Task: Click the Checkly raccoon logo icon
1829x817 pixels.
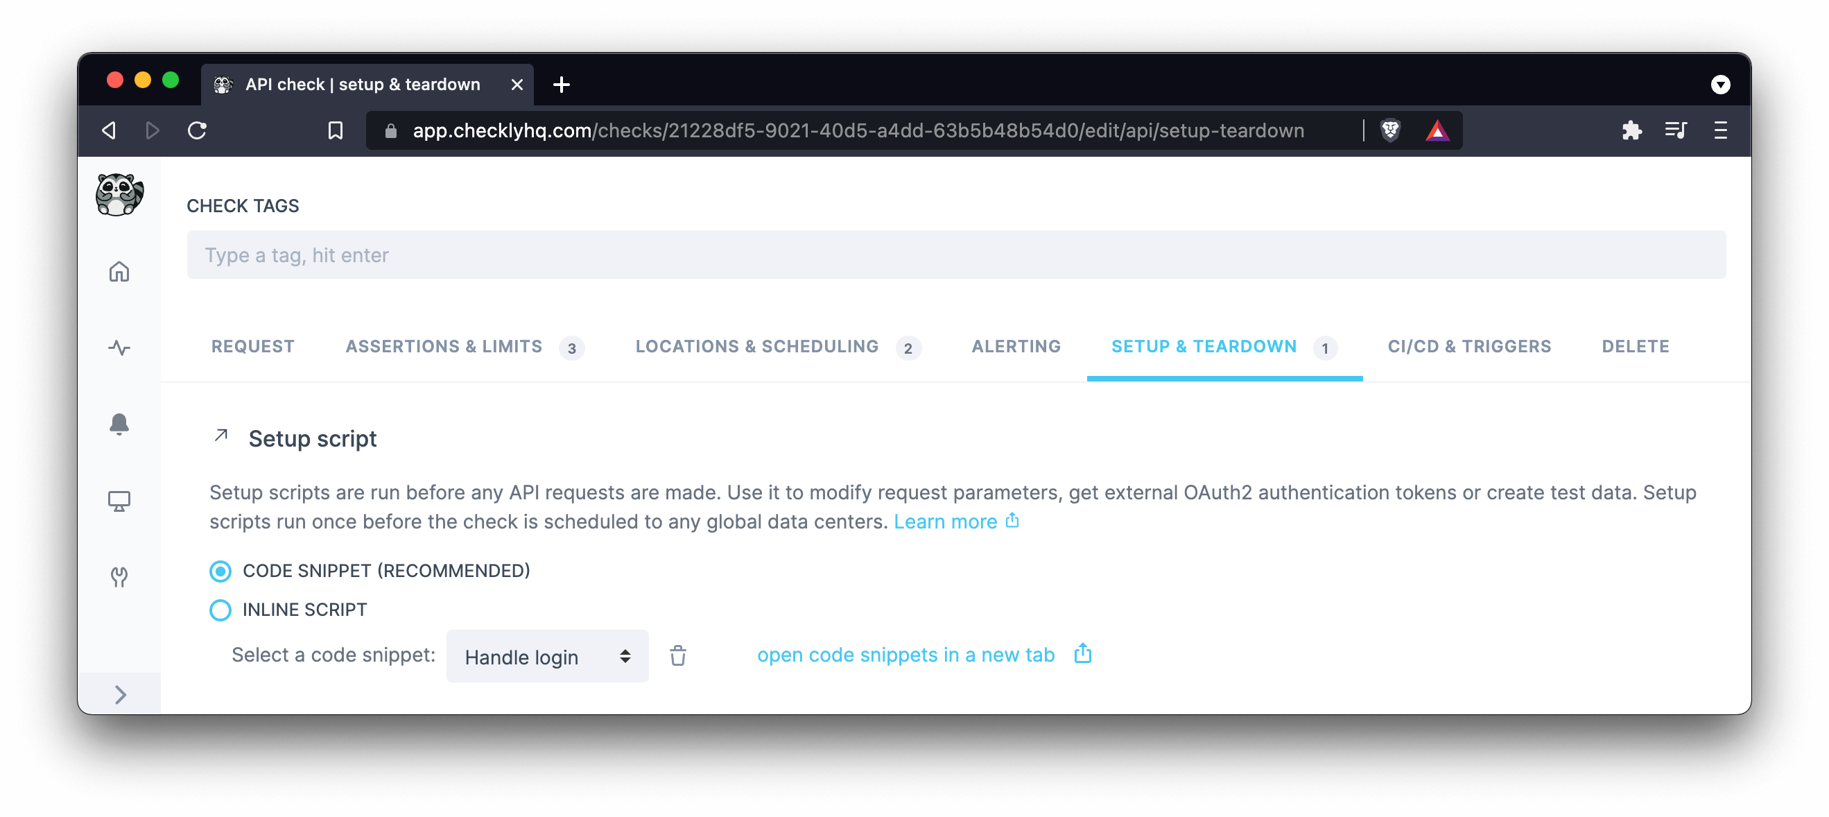Action: click(119, 195)
